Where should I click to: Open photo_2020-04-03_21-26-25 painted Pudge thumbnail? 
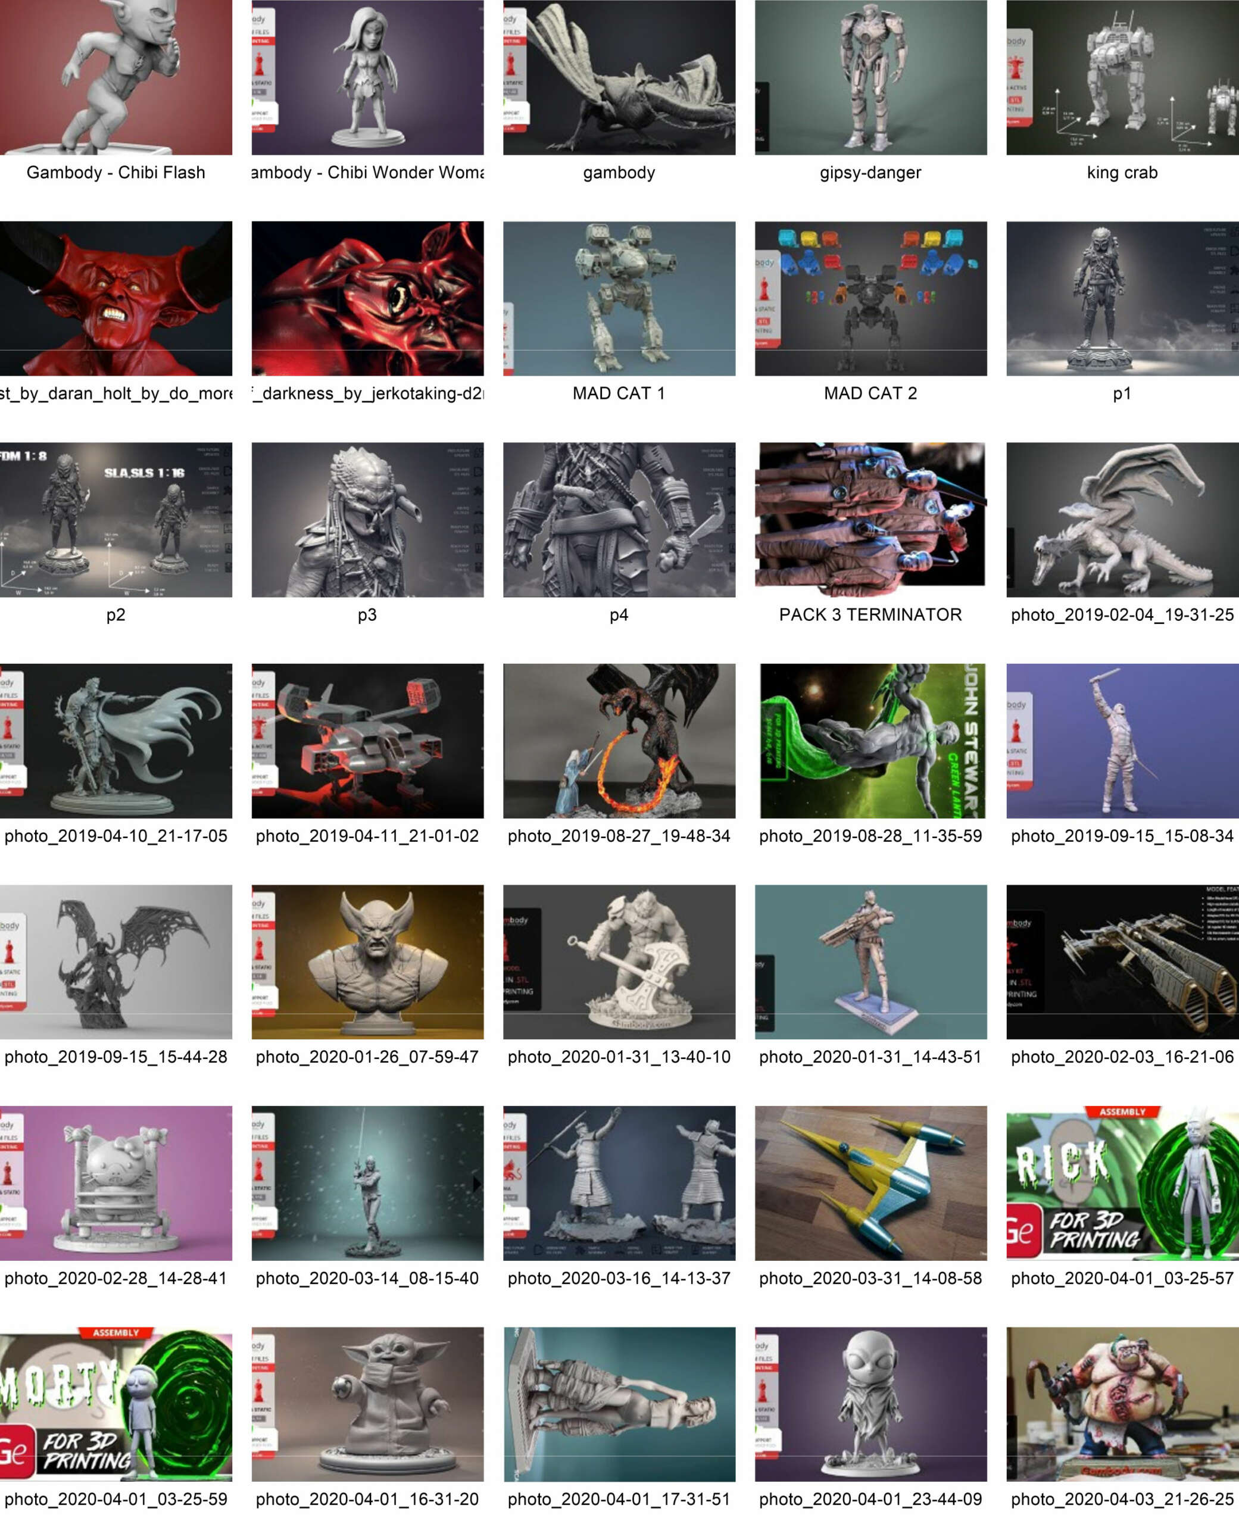(1123, 1404)
